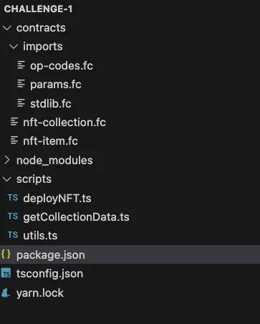
Task: Collapse the imports folder chevron
Action: click(14, 47)
